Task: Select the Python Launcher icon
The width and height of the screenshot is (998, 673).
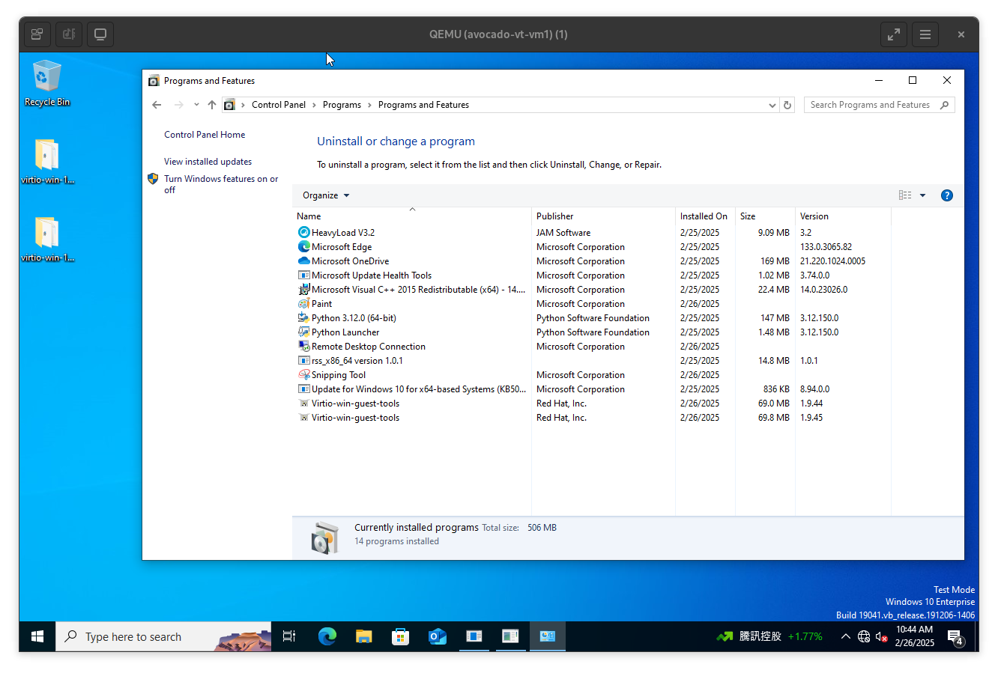Action: 303,332
